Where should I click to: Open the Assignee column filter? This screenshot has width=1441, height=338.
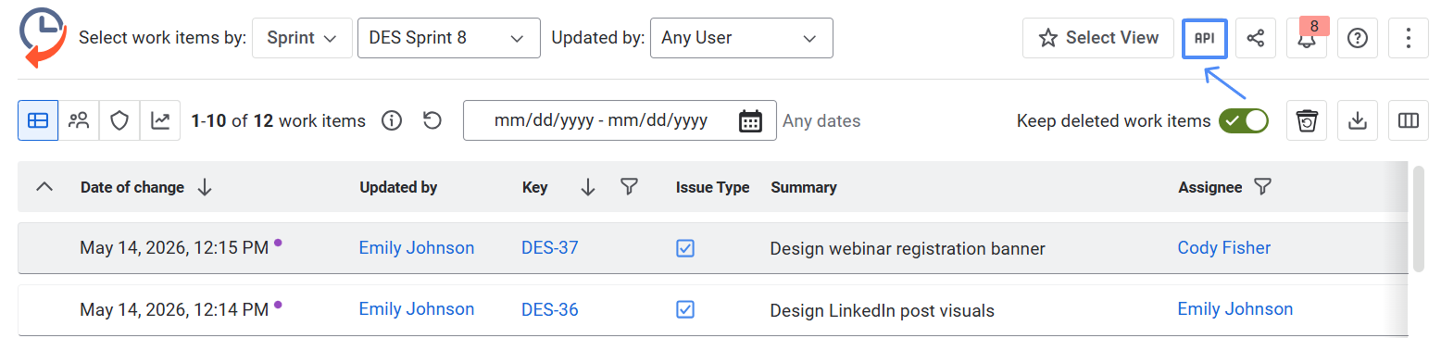click(1261, 187)
